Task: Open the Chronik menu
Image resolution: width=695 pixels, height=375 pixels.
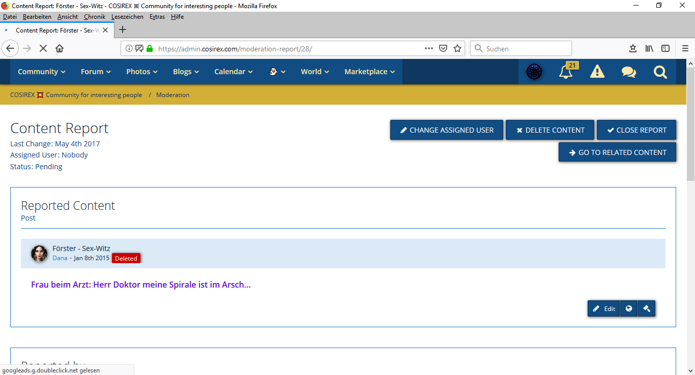Action: 95,17
